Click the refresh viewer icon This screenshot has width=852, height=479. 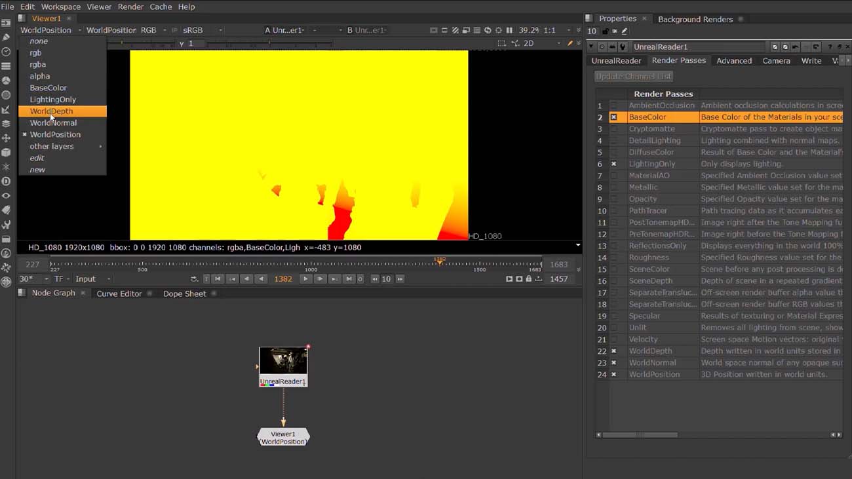pos(488,30)
